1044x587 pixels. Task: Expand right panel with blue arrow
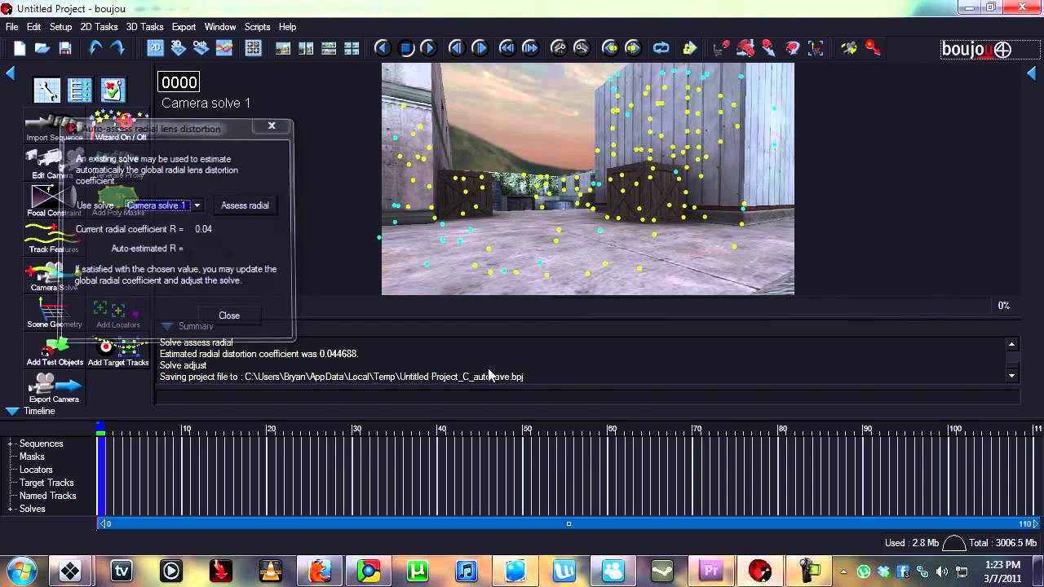point(1032,73)
